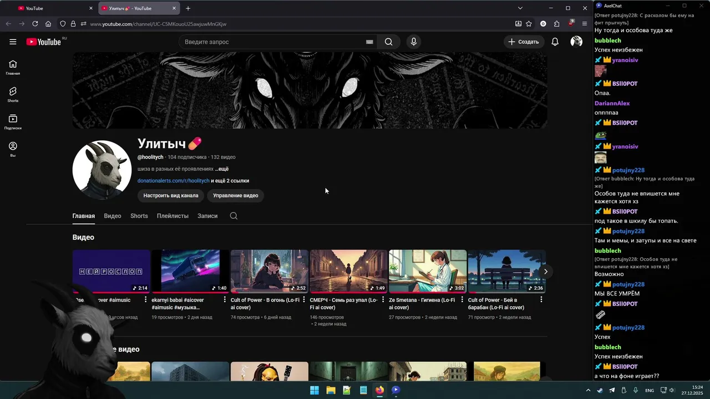Open the Создать create menu
710x399 pixels.
524,42
